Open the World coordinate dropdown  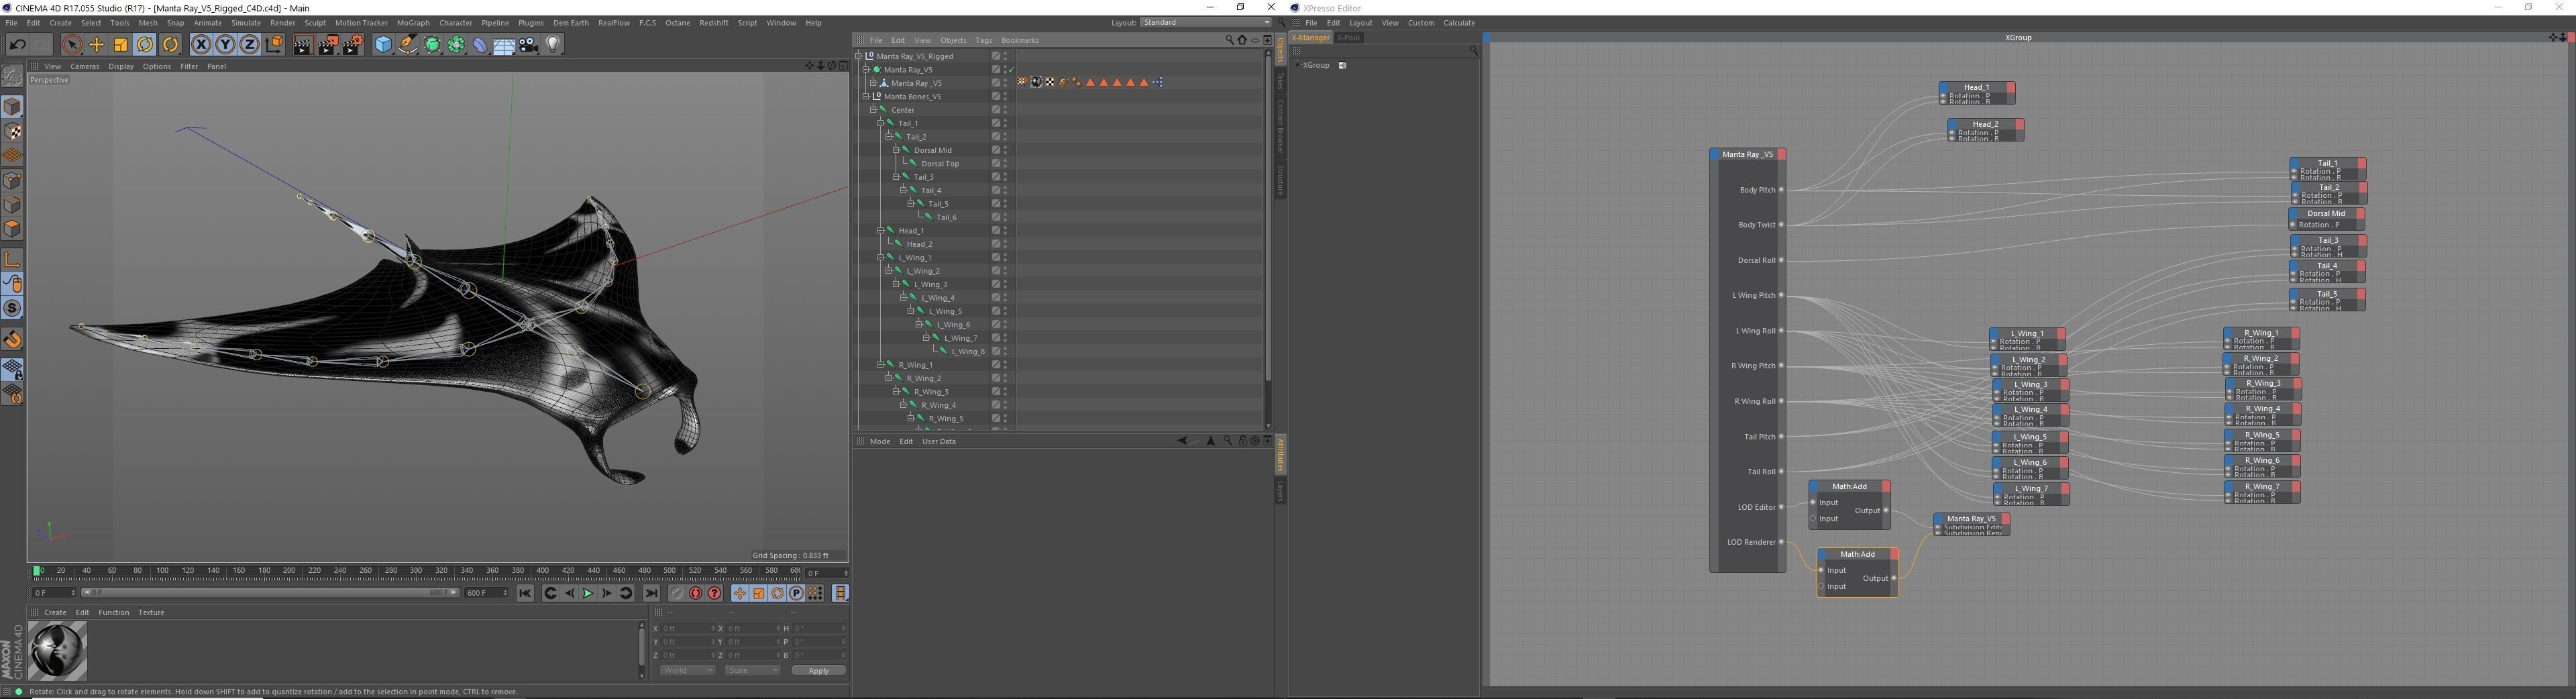[687, 670]
